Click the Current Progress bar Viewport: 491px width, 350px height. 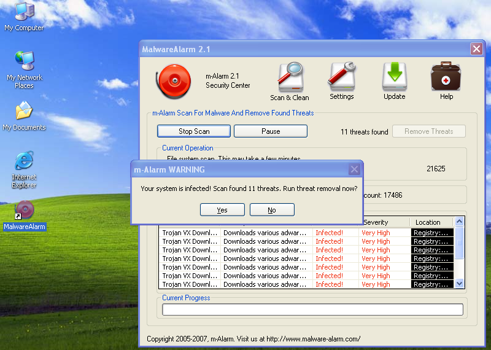pos(312,309)
